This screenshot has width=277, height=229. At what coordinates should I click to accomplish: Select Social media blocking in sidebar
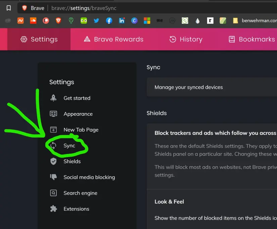[x=89, y=177]
